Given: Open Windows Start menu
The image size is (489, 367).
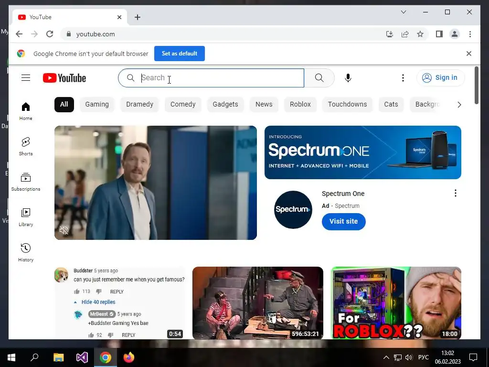Looking at the screenshot, I should point(11,357).
